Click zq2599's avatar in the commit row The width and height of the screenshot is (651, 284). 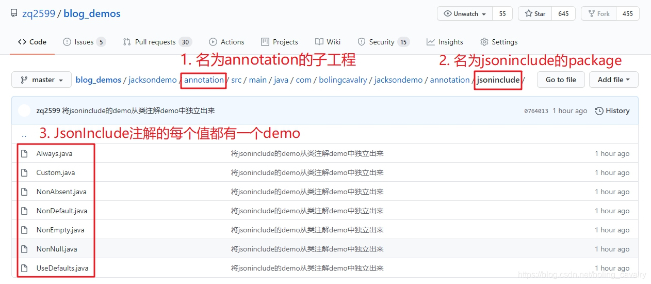[24, 111]
